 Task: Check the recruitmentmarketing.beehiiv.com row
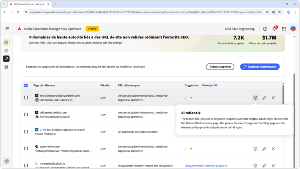click(26, 98)
